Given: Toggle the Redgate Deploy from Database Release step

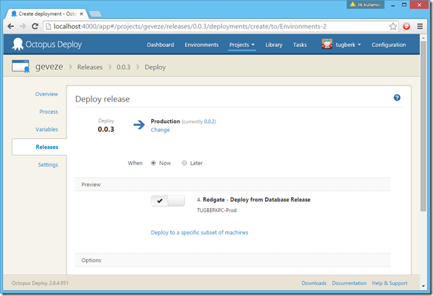Looking at the screenshot, I should pos(167,201).
